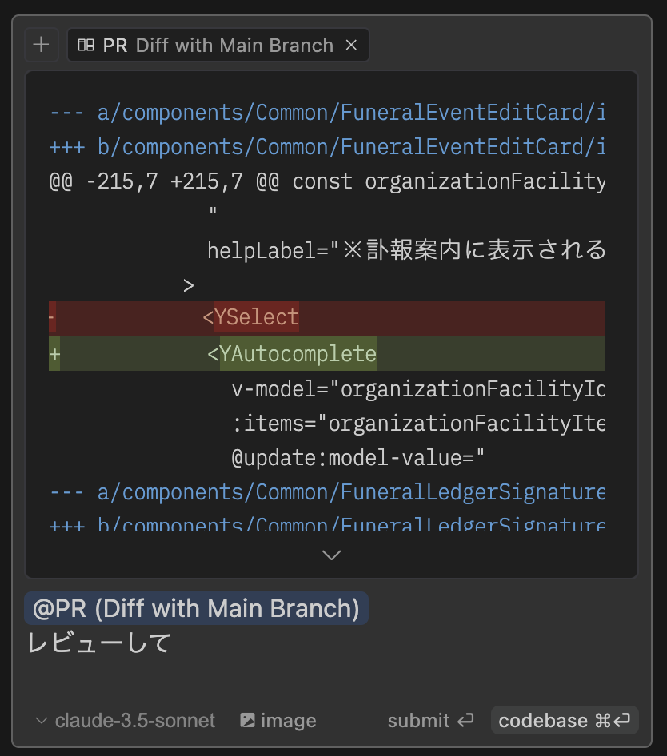
Task: Click the plus button to add context
Action: click(41, 45)
